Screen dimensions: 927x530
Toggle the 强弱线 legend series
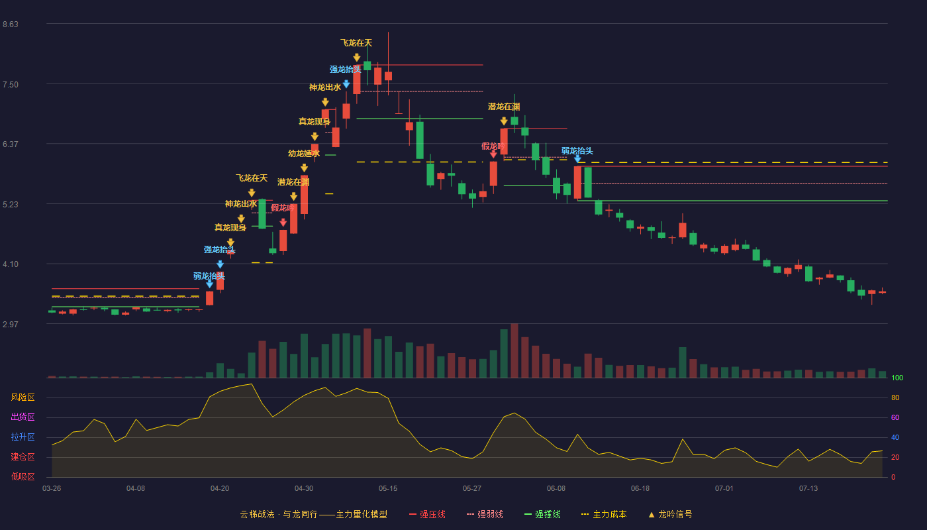point(485,514)
